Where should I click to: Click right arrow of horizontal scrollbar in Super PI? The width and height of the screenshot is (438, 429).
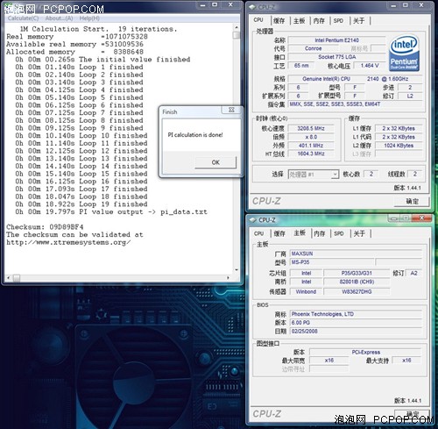pos(228,277)
